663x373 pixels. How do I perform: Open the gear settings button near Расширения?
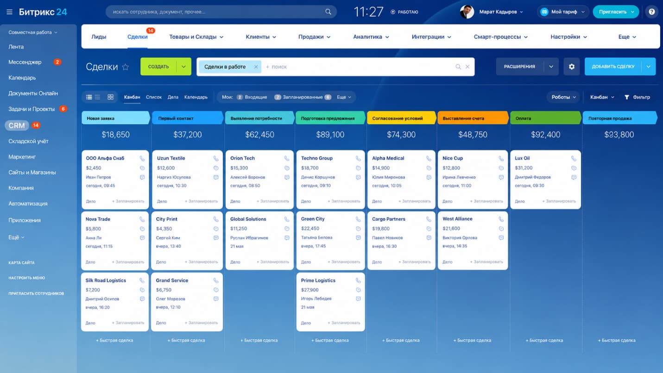click(x=571, y=67)
